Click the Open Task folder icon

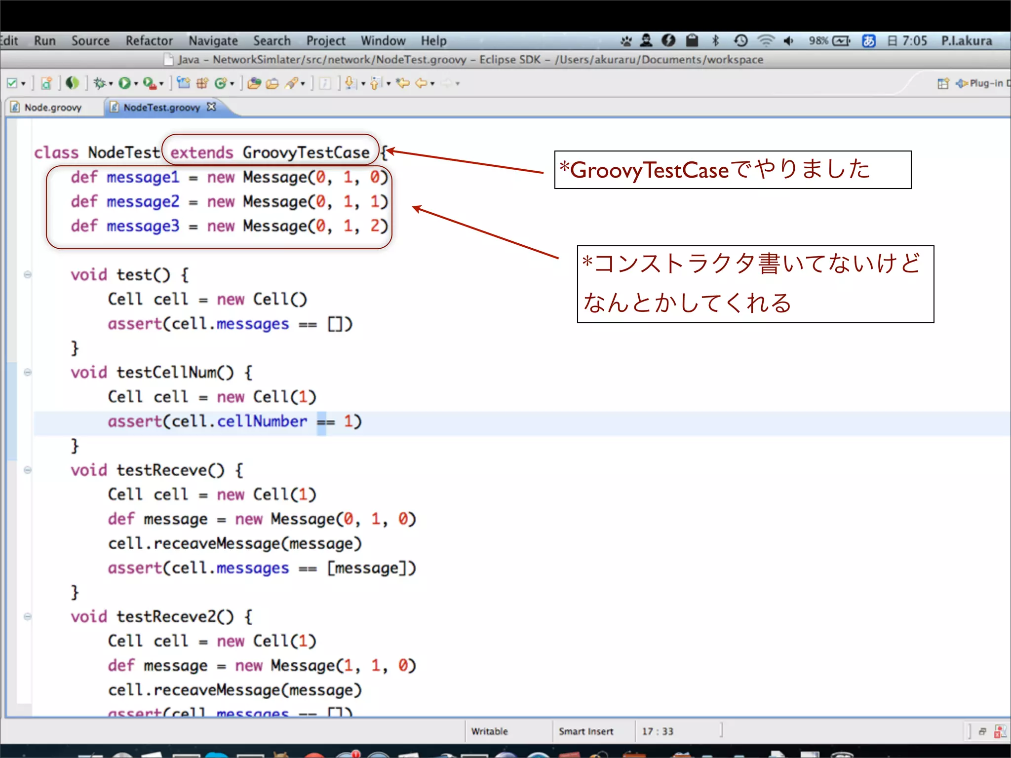click(x=272, y=83)
